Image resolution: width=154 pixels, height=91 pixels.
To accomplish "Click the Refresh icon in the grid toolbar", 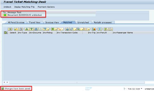I will tap(21, 29).
